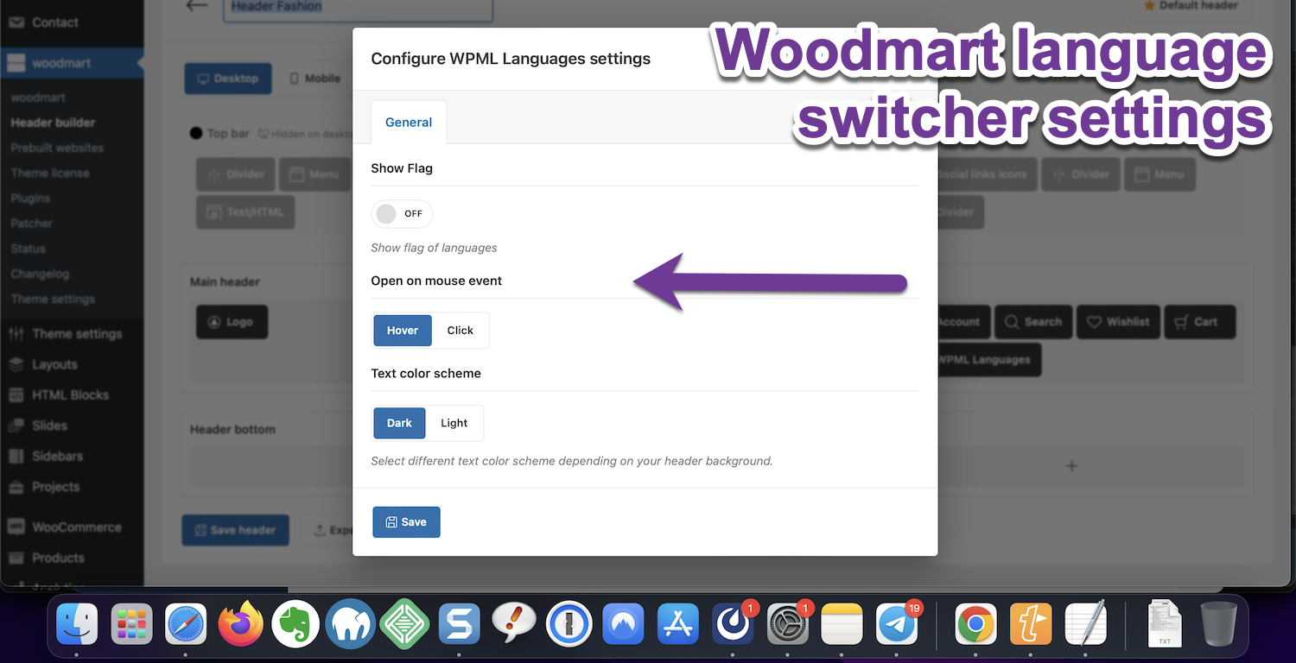Open Finder from the dock
1296x663 pixels.
pyautogui.click(x=77, y=624)
